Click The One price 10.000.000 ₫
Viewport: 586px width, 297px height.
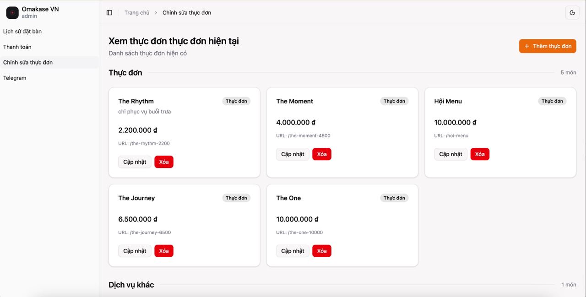pos(298,219)
